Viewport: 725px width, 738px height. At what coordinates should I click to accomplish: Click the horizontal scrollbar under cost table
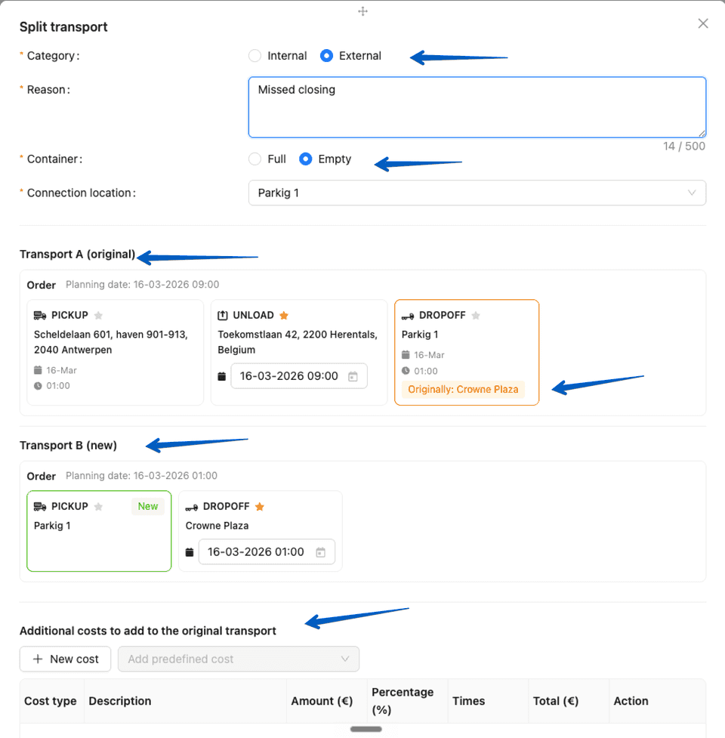point(366,729)
